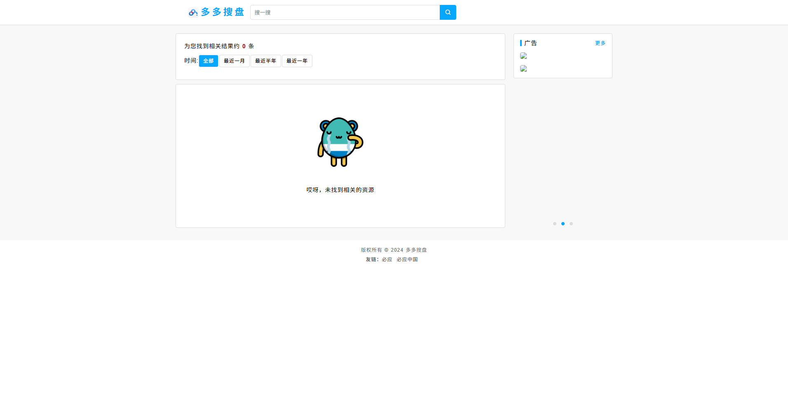This screenshot has width=788, height=393.
Task: Visit the 必应 footer link
Action: coord(387,260)
